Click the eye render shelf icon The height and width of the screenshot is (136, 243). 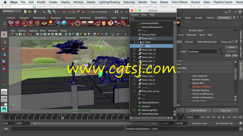(x=44, y=23)
